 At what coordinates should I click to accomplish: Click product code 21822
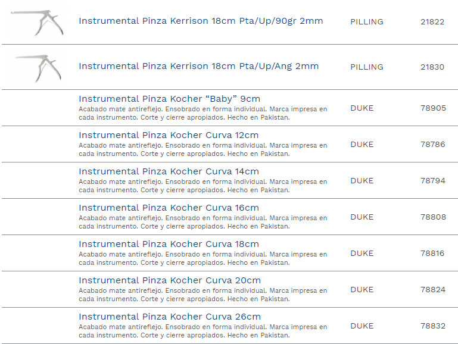pyautogui.click(x=432, y=22)
